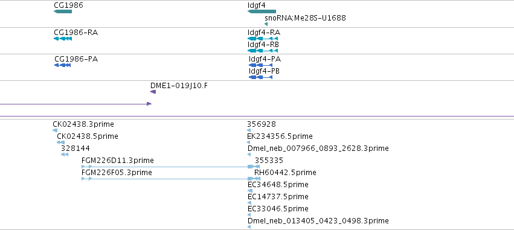Click the CG1986-RA transcript glyph
This screenshot has width=514, height=230.
point(63,39)
